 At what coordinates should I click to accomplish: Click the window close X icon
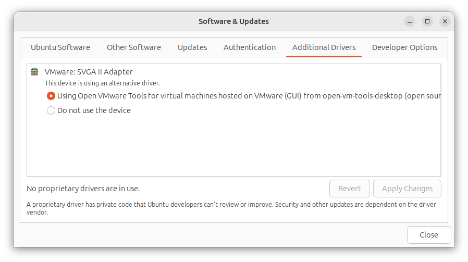coord(445,21)
